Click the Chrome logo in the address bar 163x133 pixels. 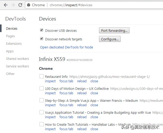coord(29,5)
